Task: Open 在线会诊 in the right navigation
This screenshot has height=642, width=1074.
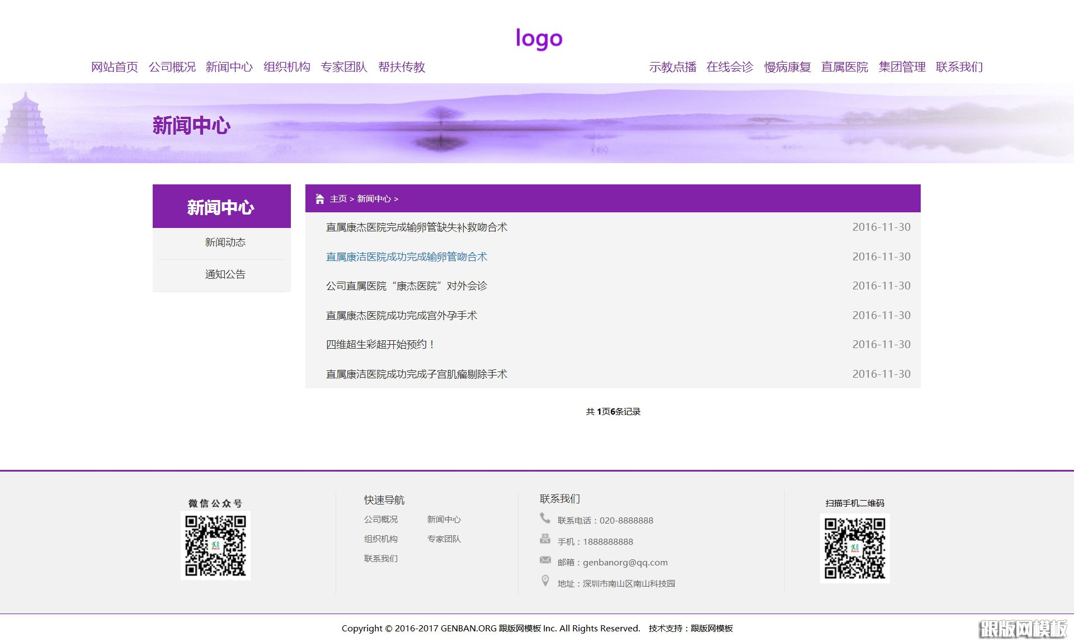Action: [x=730, y=66]
